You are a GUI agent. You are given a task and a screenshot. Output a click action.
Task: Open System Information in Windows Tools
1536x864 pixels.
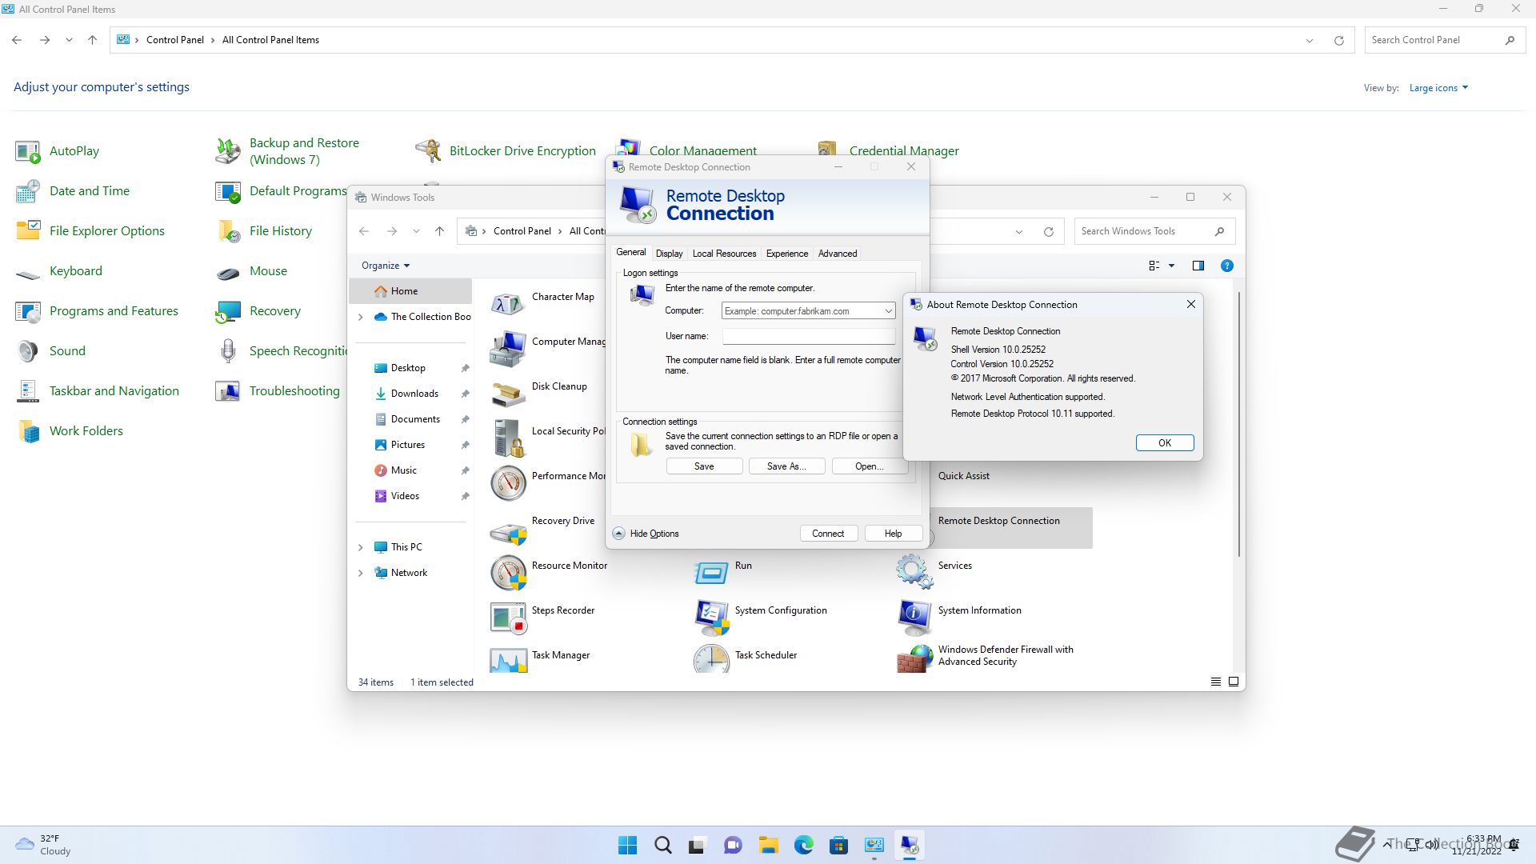click(959, 616)
